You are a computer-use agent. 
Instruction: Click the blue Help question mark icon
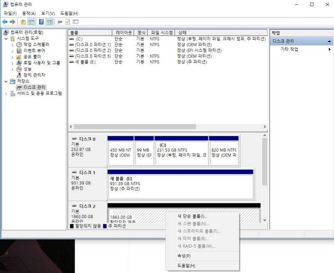tap(42, 22)
